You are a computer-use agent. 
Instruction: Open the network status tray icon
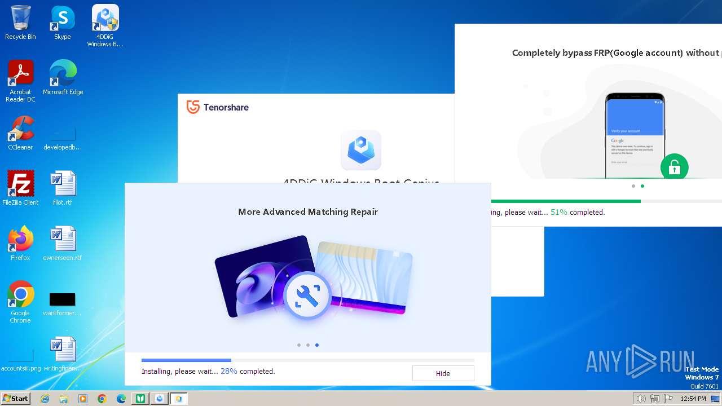[x=655, y=399]
